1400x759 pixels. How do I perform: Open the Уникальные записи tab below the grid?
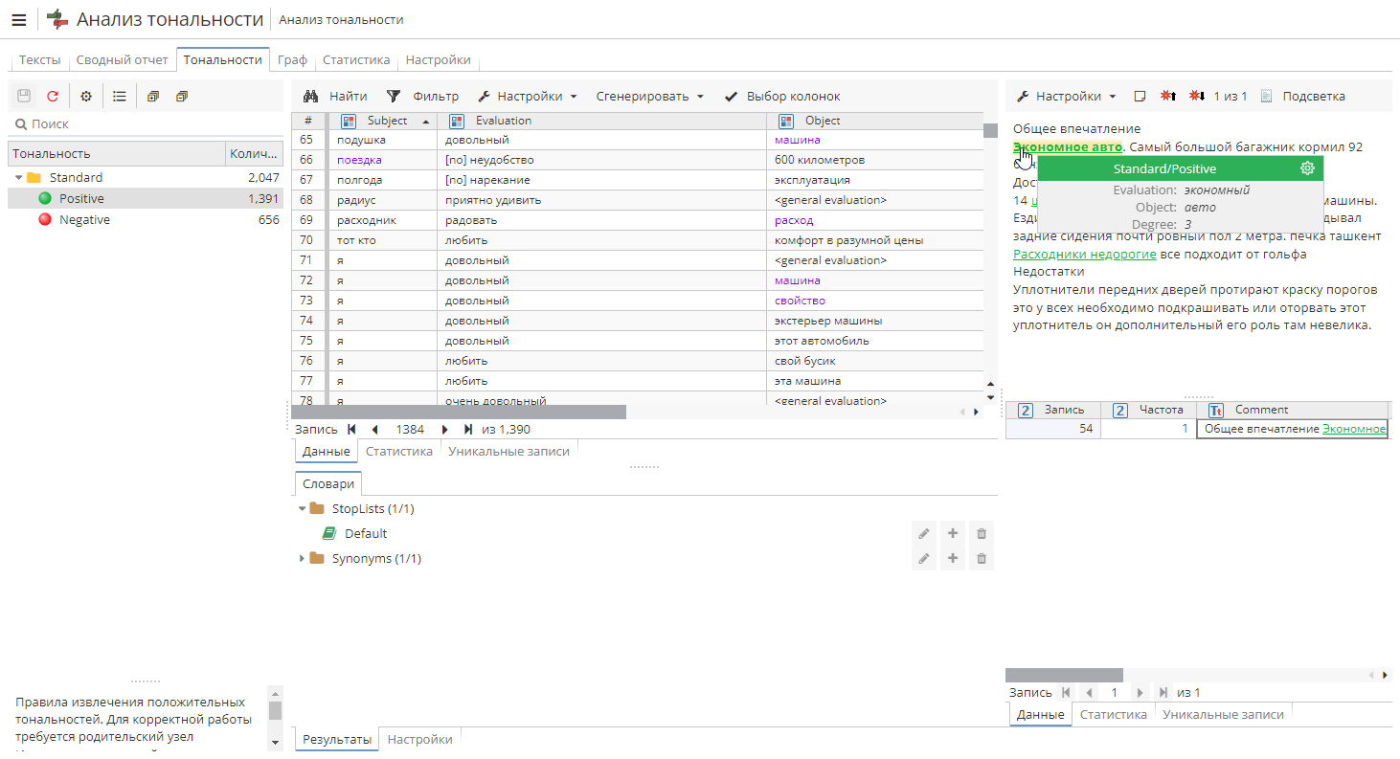[508, 451]
